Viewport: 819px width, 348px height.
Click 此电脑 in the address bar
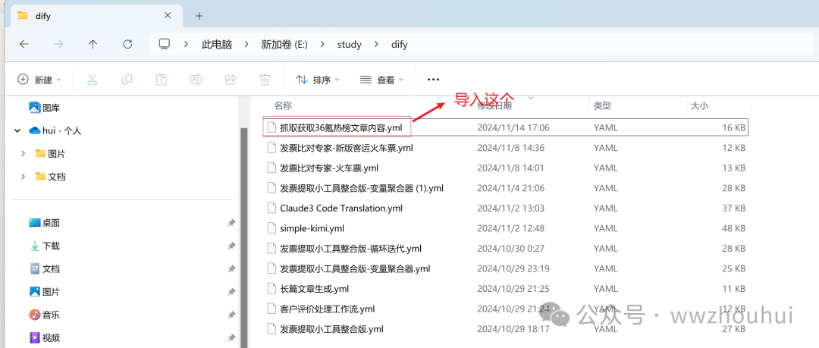[x=217, y=45]
